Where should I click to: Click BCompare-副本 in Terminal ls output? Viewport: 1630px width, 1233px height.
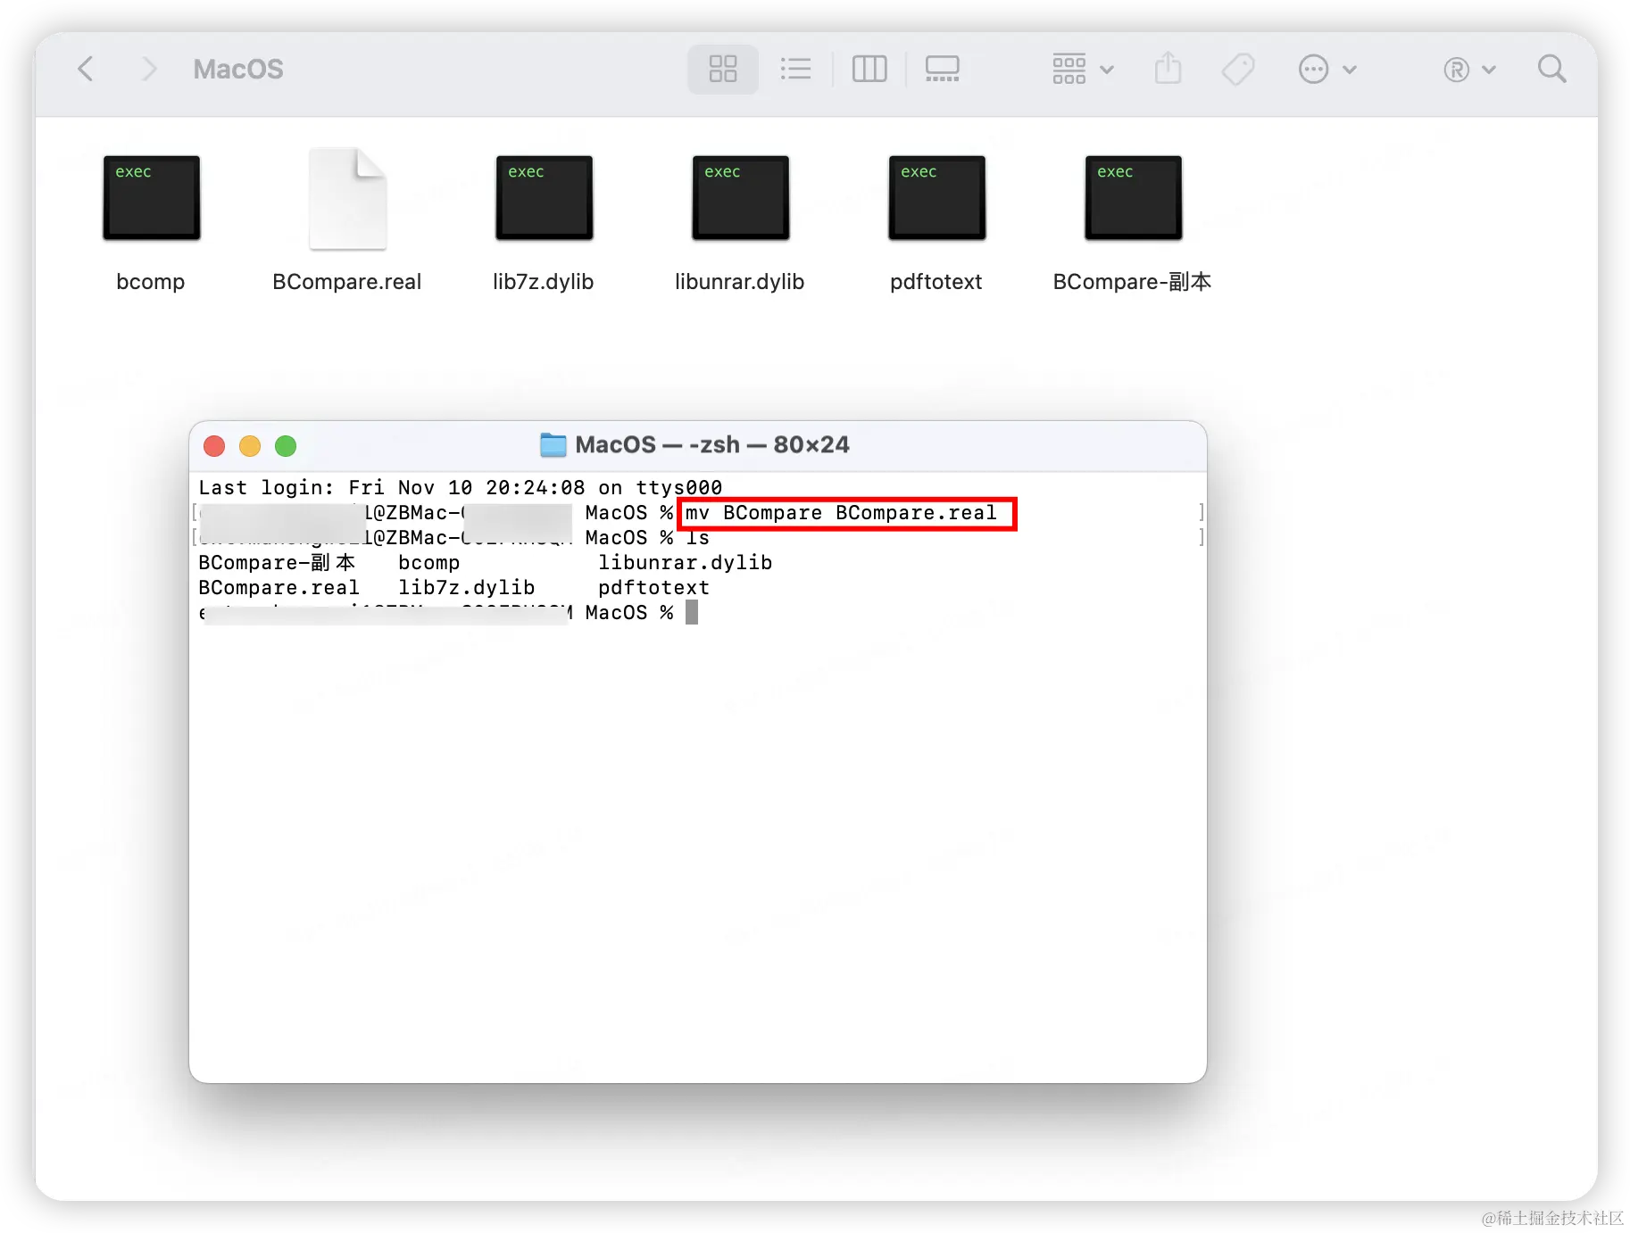coord(277,563)
